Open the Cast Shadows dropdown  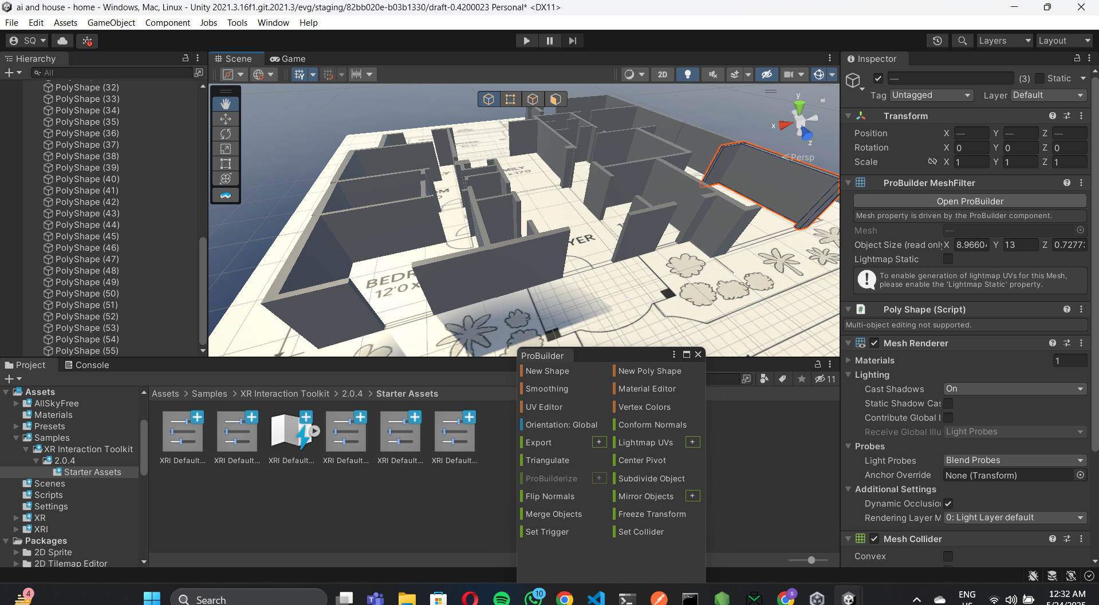(x=1014, y=389)
